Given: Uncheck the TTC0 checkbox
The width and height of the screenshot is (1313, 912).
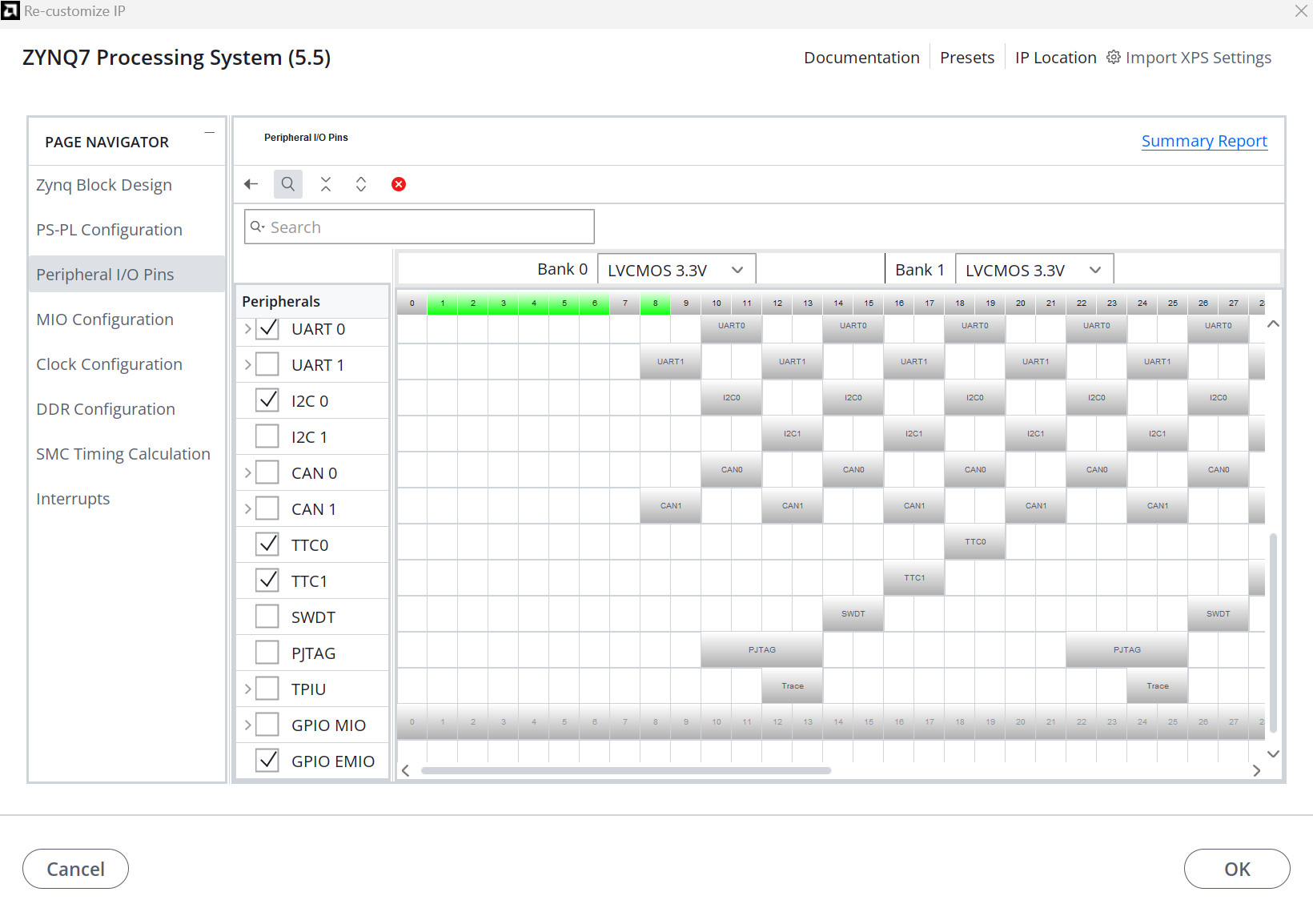Looking at the screenshot, I should [x=267, y=544].
